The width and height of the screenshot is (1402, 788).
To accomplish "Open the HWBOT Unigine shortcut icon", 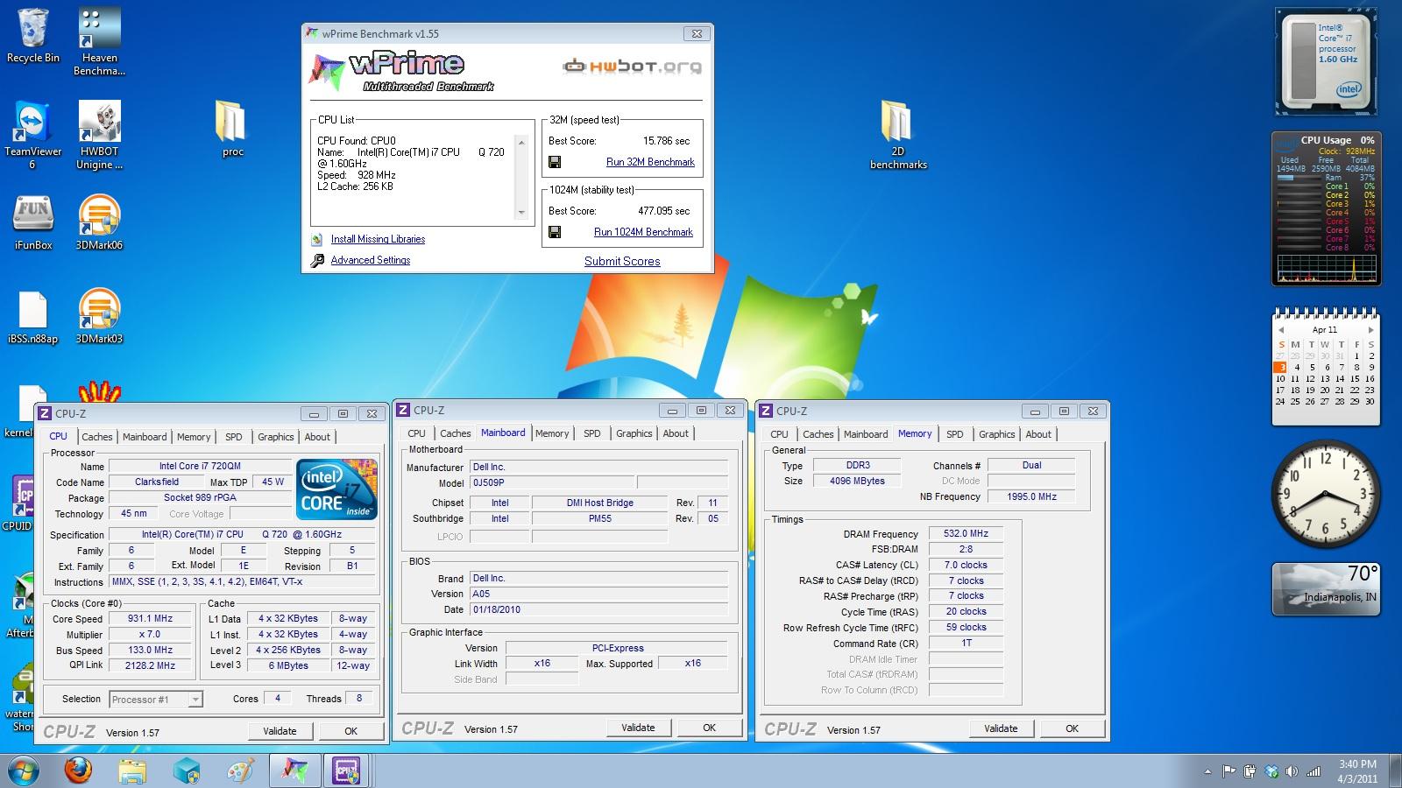I will click(x=99, y=135).
